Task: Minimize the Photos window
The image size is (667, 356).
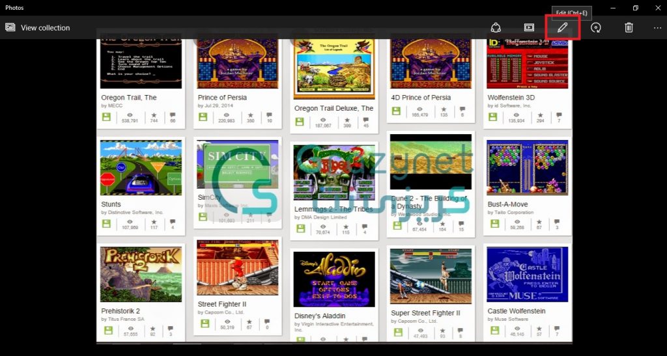Action: (x=613, y=8)
